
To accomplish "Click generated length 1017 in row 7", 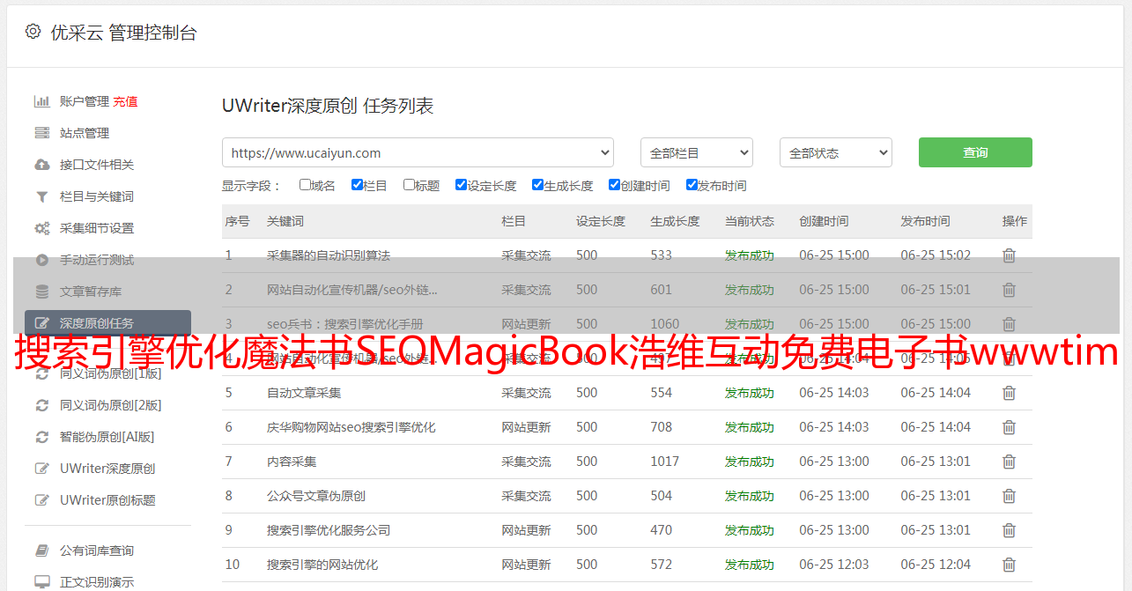I will (x=665, y=462).
